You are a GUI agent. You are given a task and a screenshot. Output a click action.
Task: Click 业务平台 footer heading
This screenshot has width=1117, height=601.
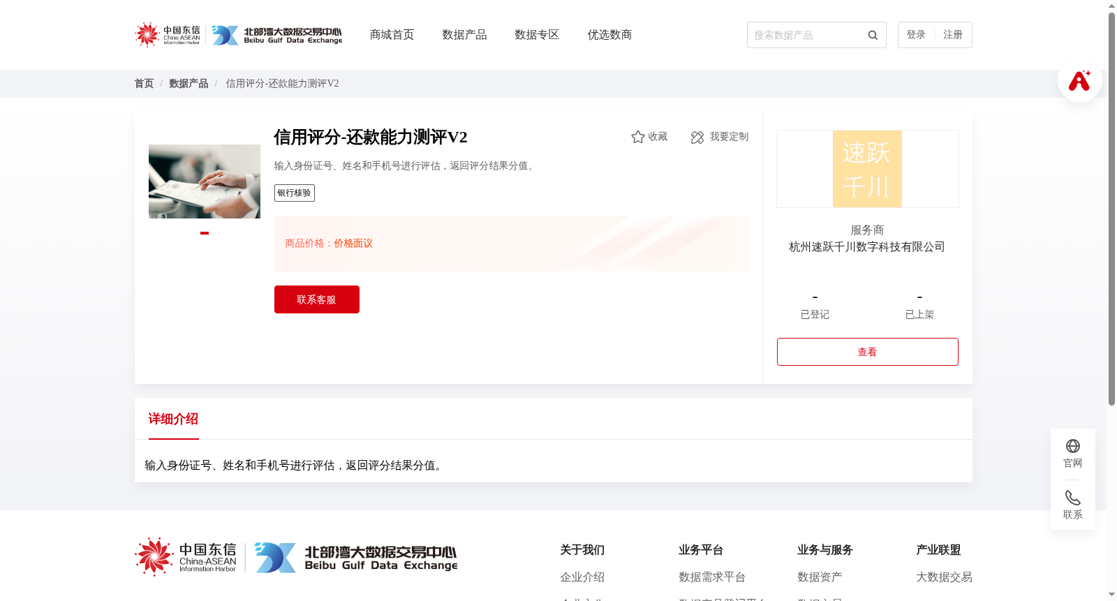(701, 550)
